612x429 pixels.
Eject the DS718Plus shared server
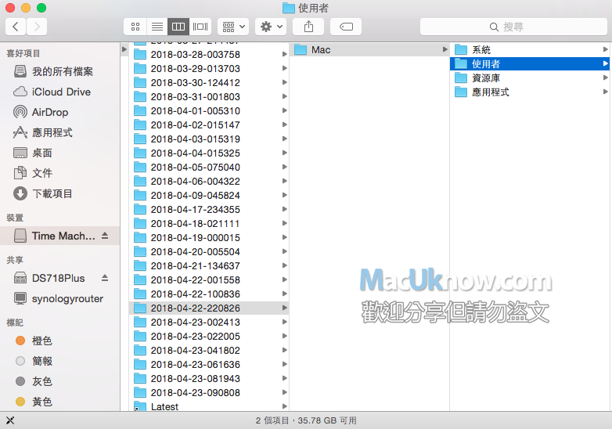(x=105, y=278)
